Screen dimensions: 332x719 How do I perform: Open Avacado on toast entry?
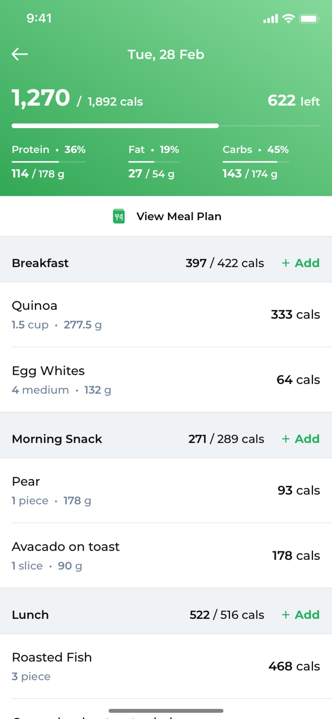pyautogui.click(x=166, y=555)
